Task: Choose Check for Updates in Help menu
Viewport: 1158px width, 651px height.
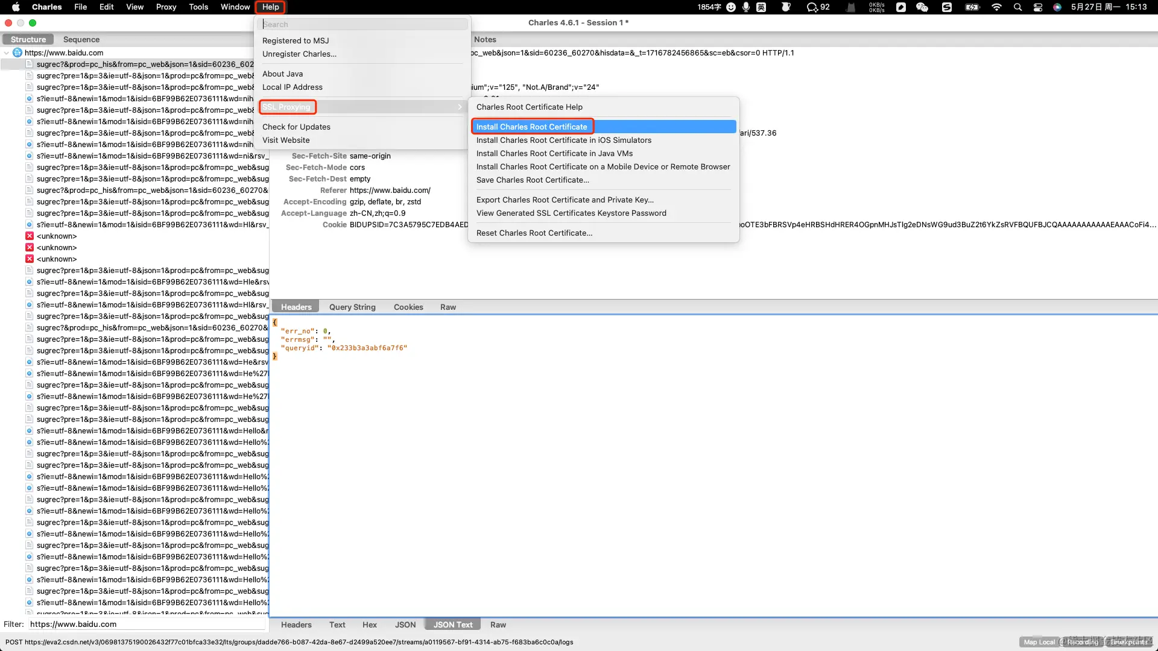Action: (x=296, y=127)
